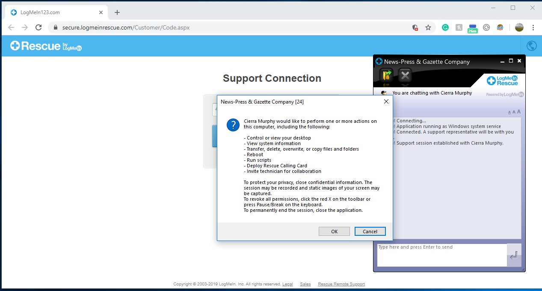Select the LogMeIn123.com browser tab

point(56,12)
